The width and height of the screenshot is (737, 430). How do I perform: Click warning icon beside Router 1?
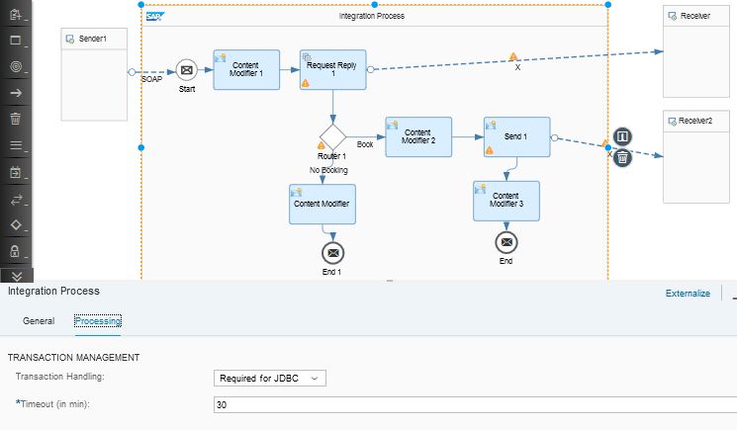[x=322, y=145]
